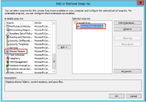This screenshot has width=146, height=102.
Task: Select the Telephony snap-in icon
Action: click(x=7, y=58)
